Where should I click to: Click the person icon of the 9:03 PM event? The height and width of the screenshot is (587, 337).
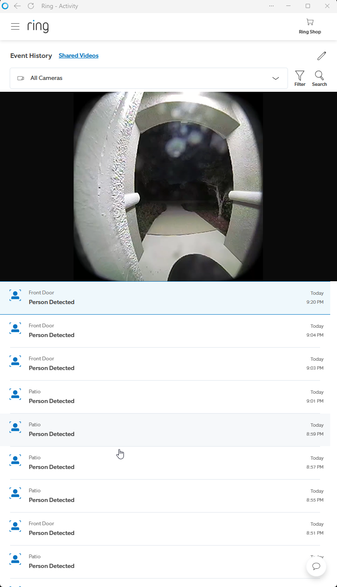15,361
